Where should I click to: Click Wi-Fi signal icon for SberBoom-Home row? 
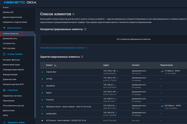tap(162, 106)
